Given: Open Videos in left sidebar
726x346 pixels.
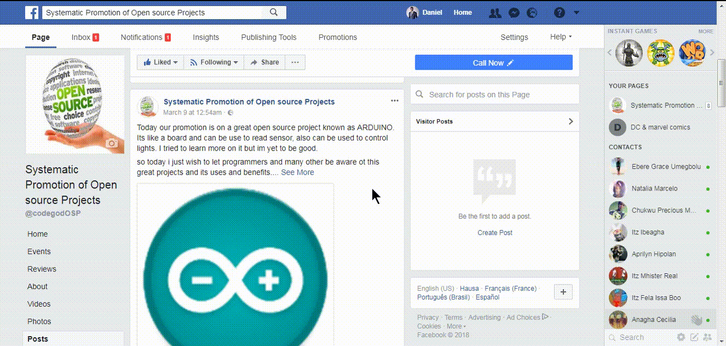Looking at the screenshot, I should pos(39,304).
